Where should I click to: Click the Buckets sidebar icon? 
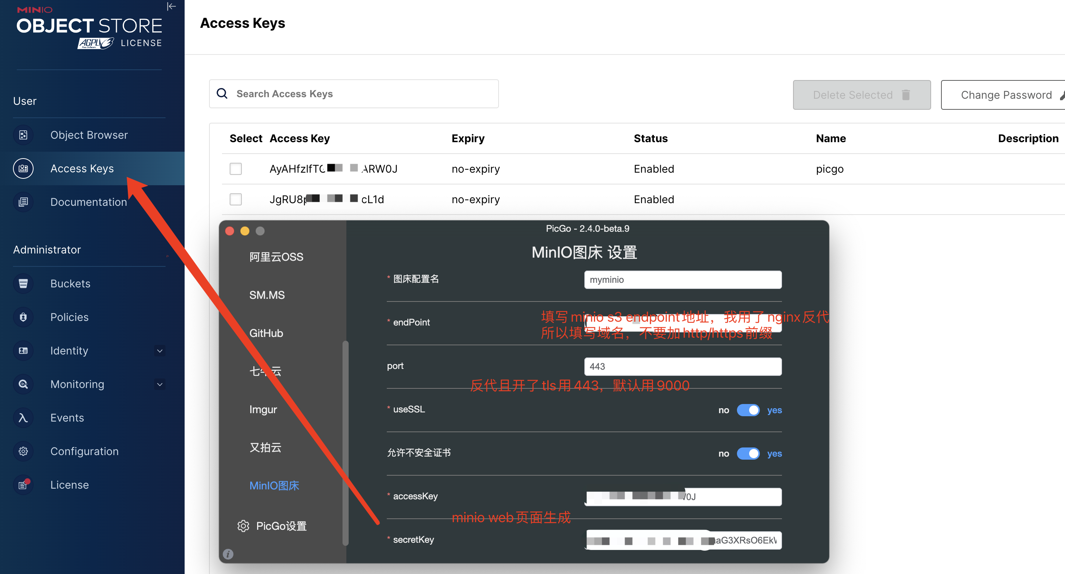tap(23, 284)
